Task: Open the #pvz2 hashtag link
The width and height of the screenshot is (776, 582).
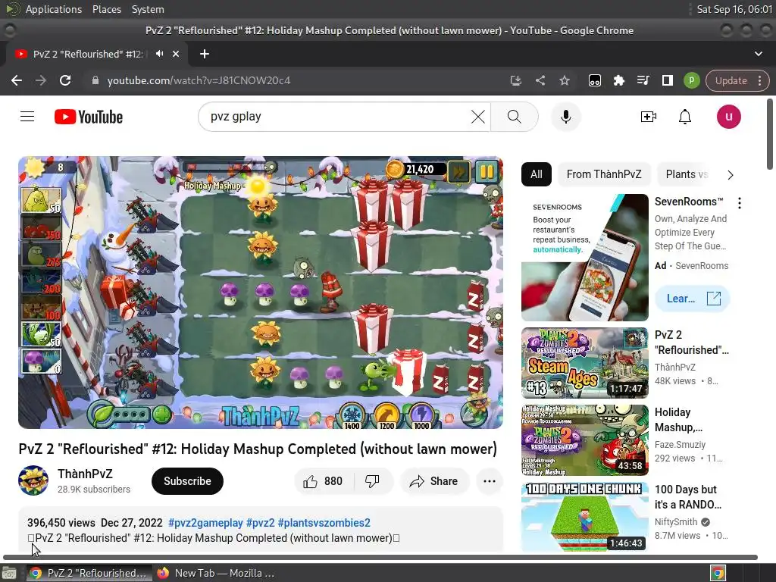Action: 261,523
